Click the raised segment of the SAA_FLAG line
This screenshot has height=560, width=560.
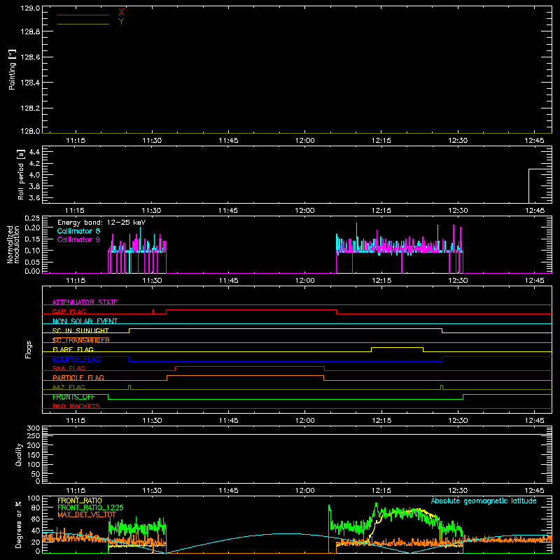pyautogui.click(x=250, y=366)
